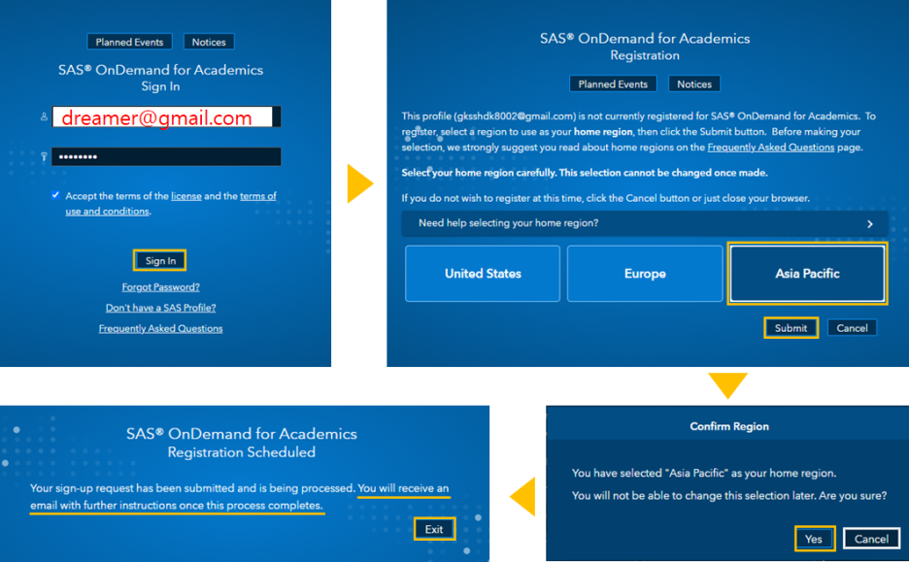Open the 'Forgot Password?' link
This screenshot has width=909, height=562.
[x=161, y=287]
